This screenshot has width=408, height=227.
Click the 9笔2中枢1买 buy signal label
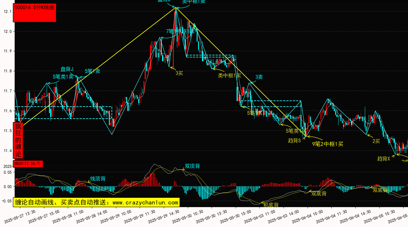click(328, 144)
